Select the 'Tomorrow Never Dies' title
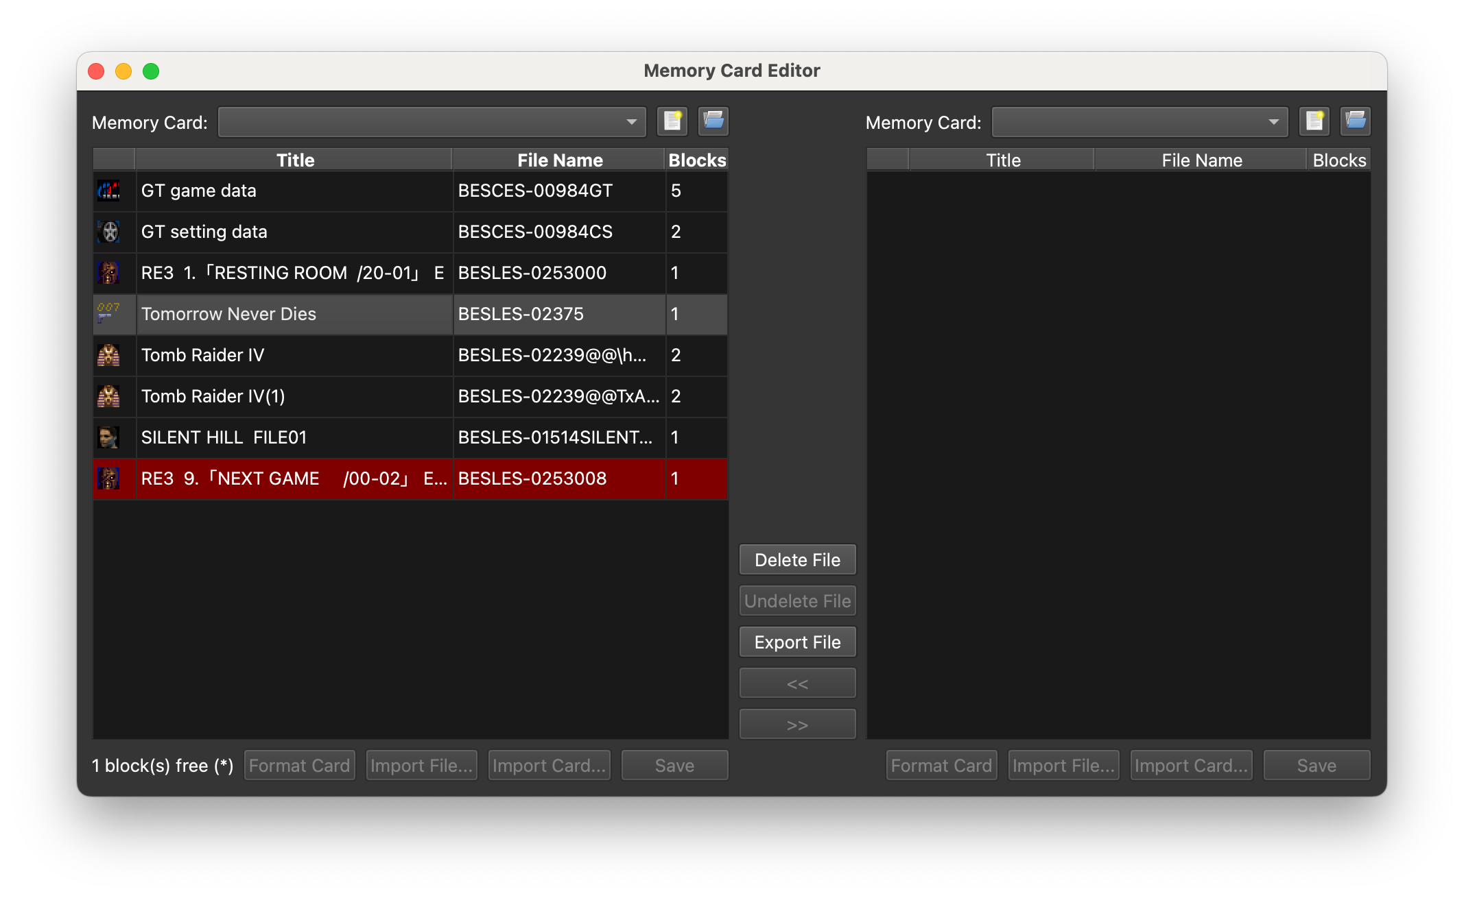The height and width of the screenshot is (898, 1464). point(228,314)
